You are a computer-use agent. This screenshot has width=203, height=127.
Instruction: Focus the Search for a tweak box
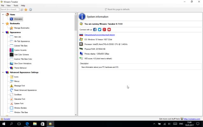click(x=10, y=10)
